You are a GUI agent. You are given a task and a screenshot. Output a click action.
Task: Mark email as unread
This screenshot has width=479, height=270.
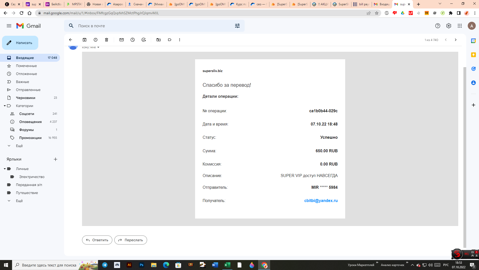coord(122,40)
